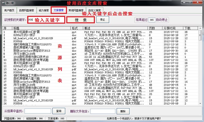Viewport: 204px width, 122px height.
Task: Click share date 2015-12-22 in row 10
Action: pyautogui.click(x=171, y=60)
